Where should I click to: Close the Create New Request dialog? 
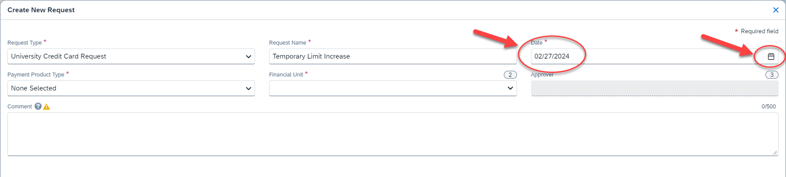coord(775,10)
